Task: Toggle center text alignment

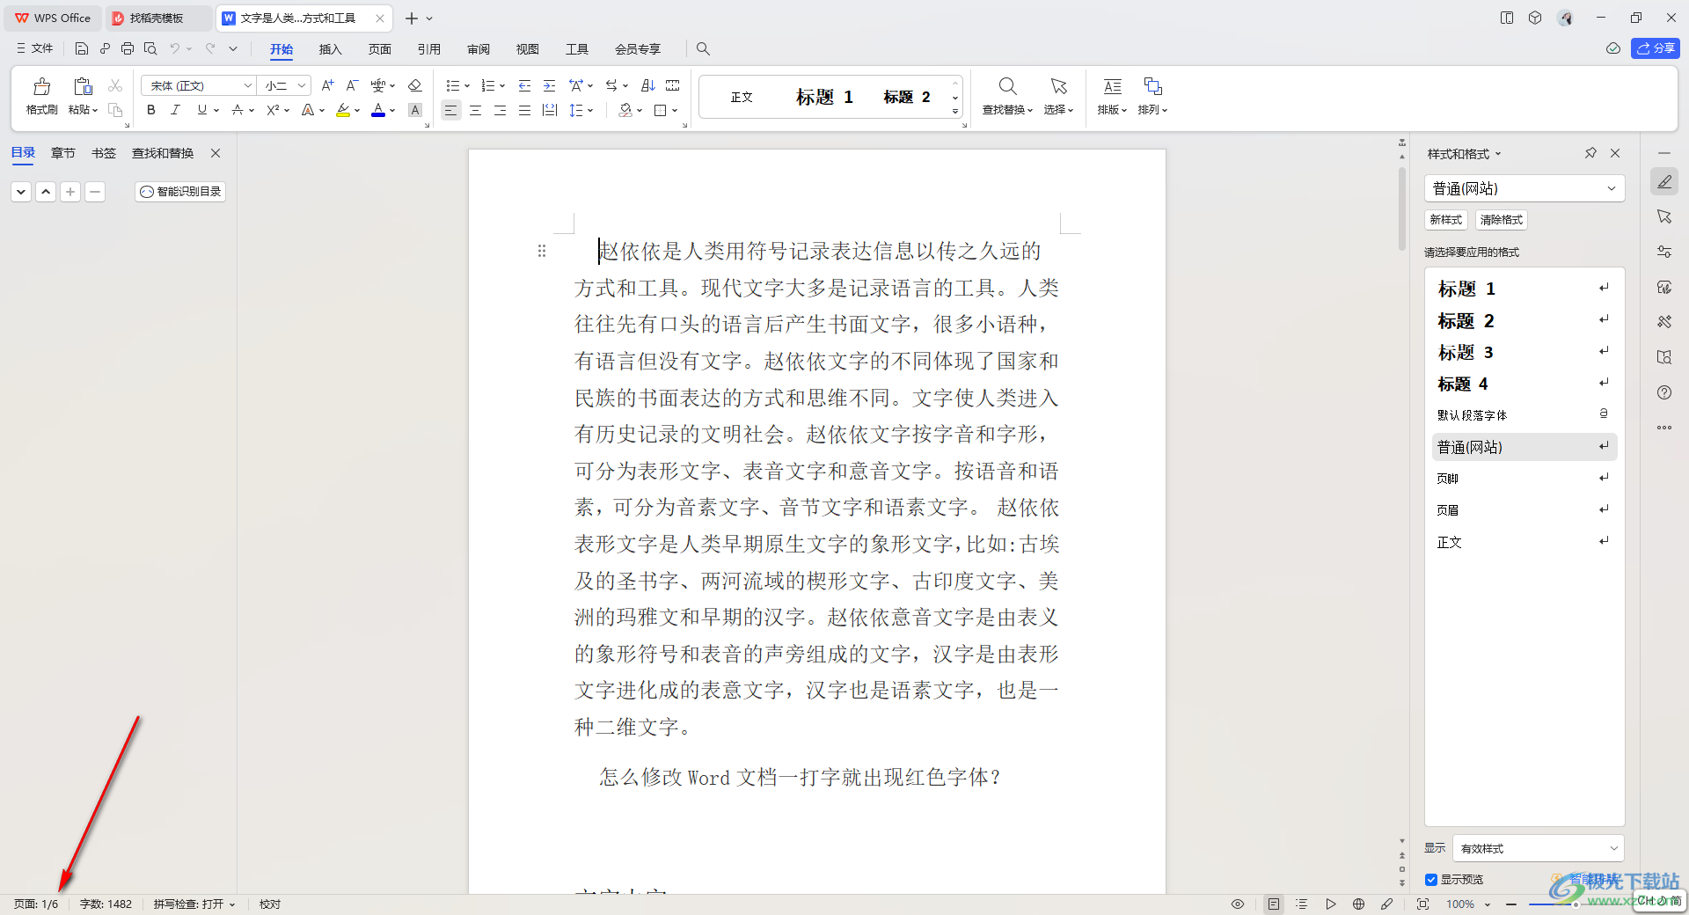Action: (475, 110)
